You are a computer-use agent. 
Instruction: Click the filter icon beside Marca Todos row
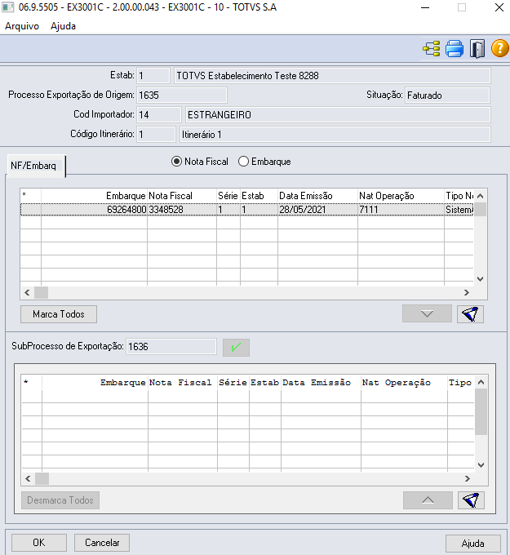pos(470,314)
